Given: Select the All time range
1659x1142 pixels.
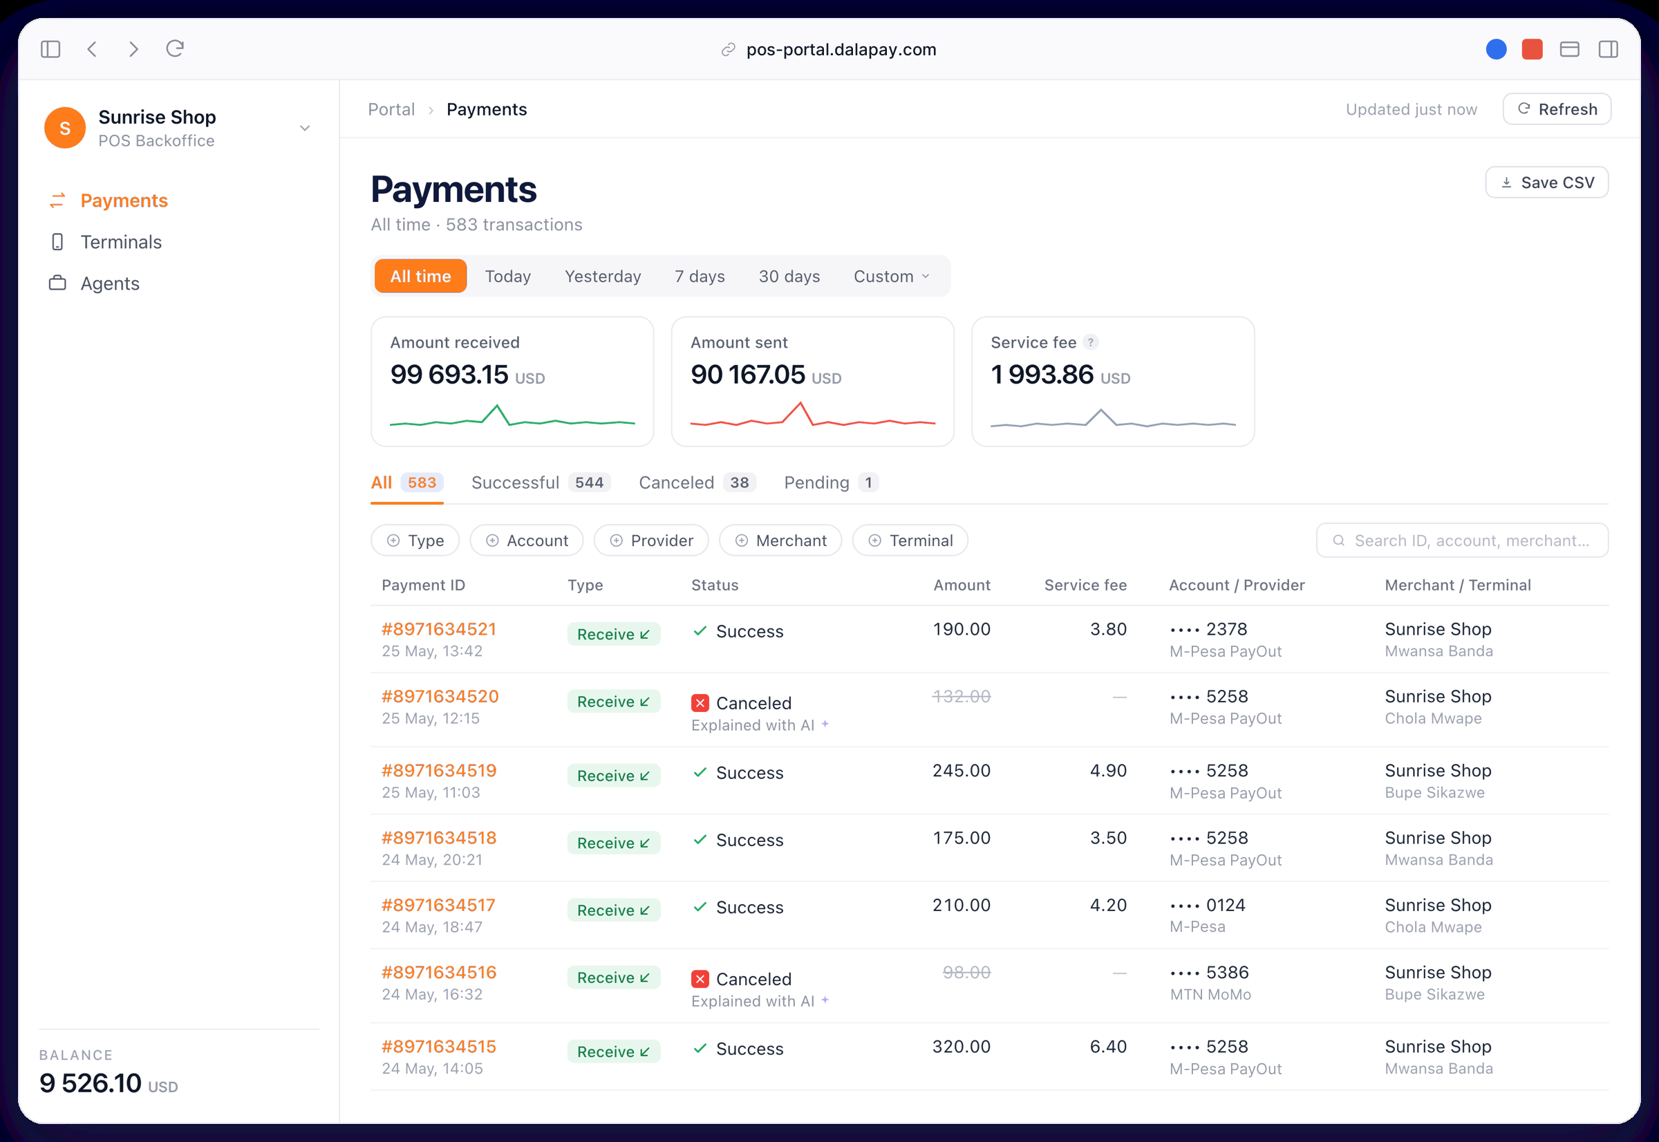Looking at the screenshot, I should pos(421,277).
